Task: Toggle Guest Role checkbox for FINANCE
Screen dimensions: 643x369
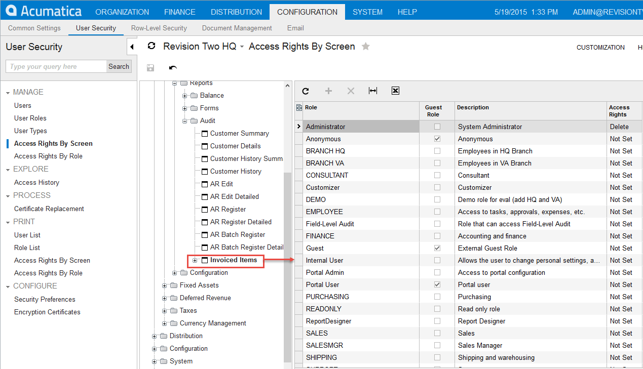Action: click(437, 236)
